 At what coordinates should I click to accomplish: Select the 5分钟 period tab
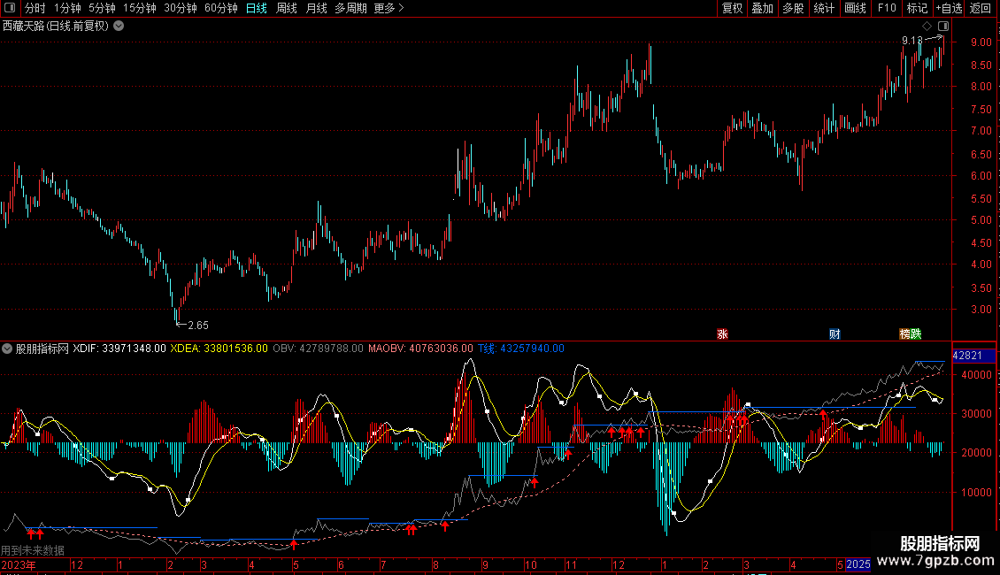(x=102, y=8)
